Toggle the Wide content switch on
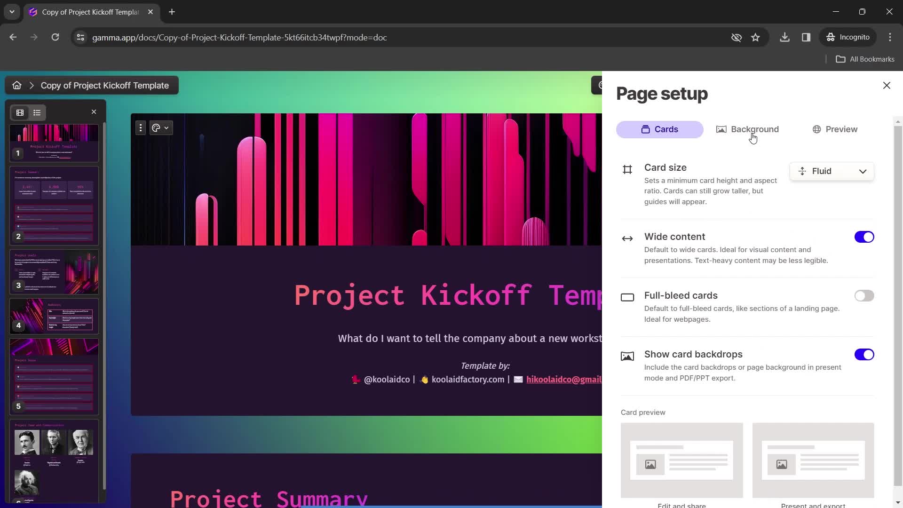Image resolution: width=903 pixels, height=508 pixels. [865, 237]
